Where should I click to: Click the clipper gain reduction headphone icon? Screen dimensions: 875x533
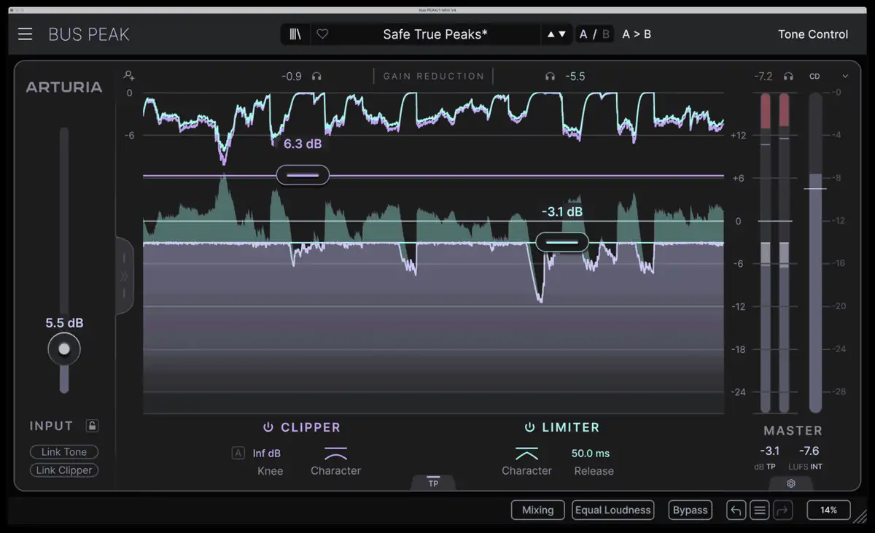click(x=316, y=77)
